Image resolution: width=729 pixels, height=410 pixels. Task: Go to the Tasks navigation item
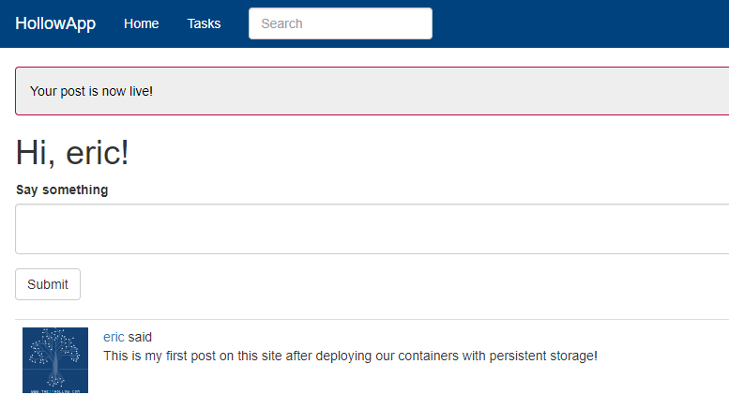204,23
